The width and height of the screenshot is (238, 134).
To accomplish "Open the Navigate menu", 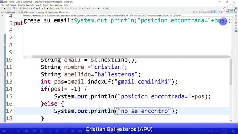I will tap(30, 5).
